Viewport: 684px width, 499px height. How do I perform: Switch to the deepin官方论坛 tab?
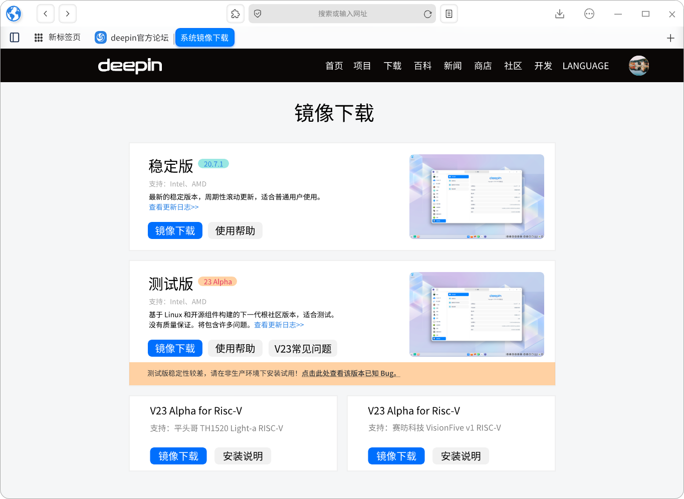132,38
